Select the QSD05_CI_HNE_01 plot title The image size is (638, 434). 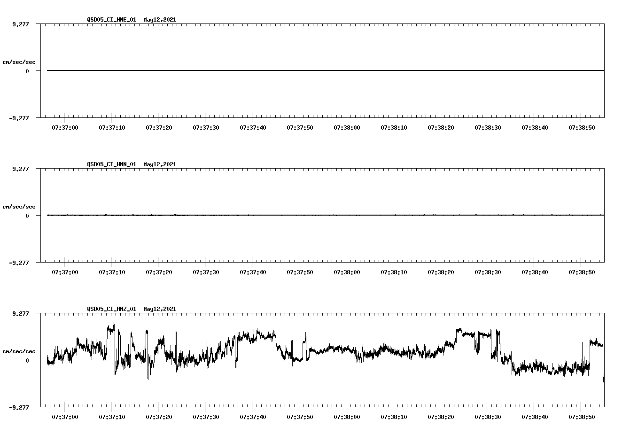pyautogui.click(x=132, y=20)
